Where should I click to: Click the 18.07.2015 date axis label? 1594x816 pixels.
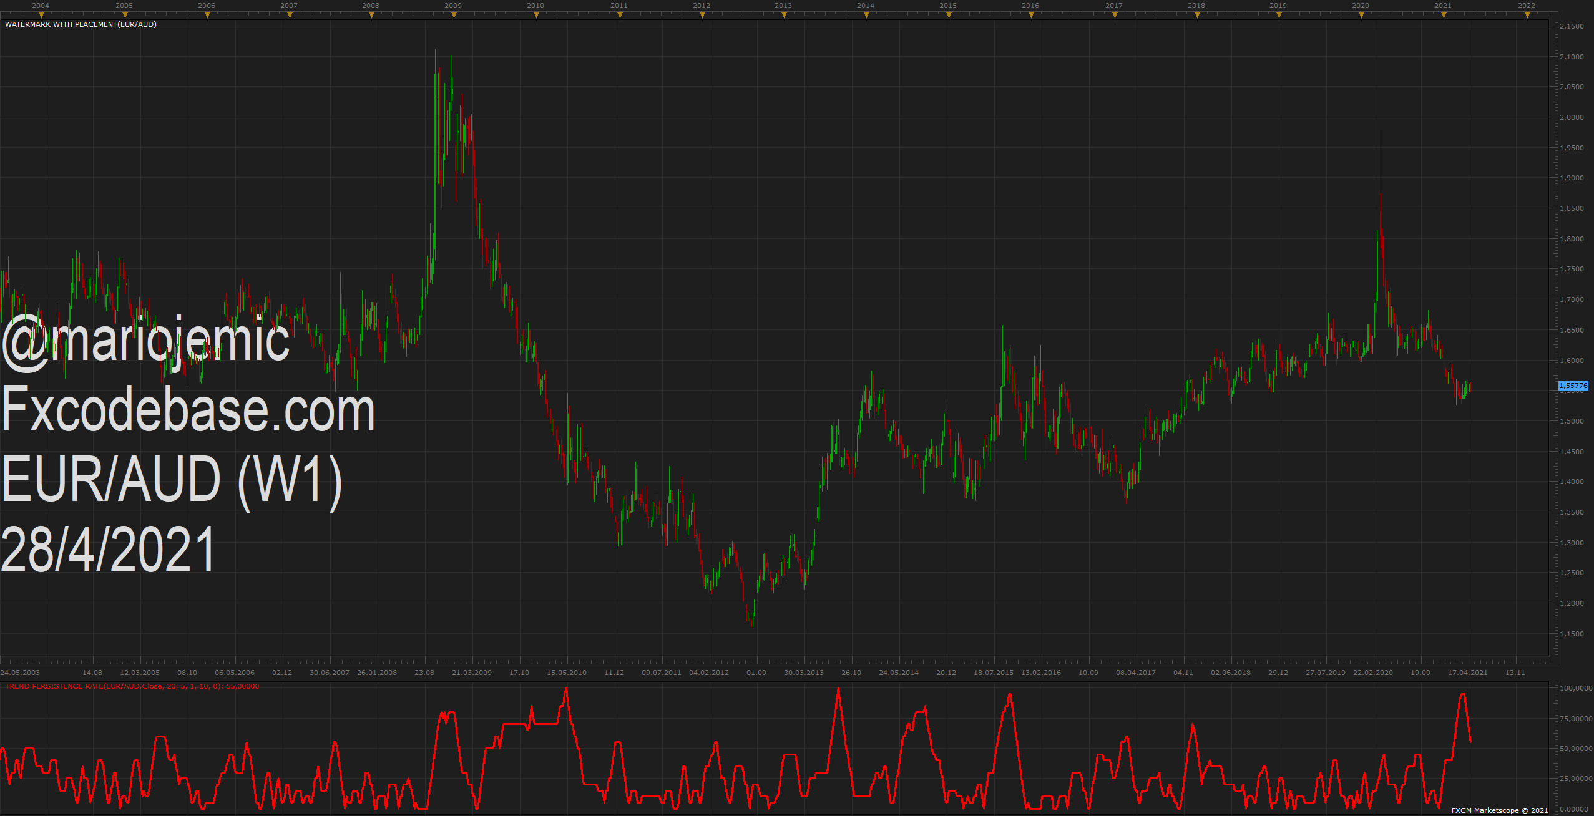pyautogui.click(x=994, y=673)
